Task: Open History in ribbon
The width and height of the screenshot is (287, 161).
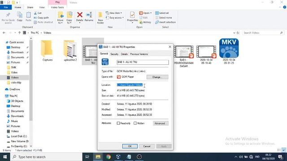Action: (x=145, y=22)
